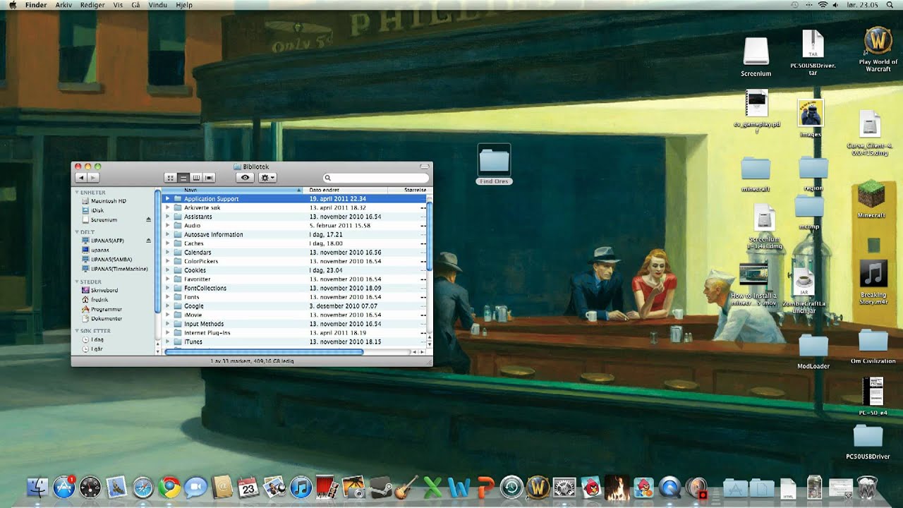This screenshot has height=508, width=903.
Task: Select Macintosh HD in the sidebar
Action: pos(108,201)
